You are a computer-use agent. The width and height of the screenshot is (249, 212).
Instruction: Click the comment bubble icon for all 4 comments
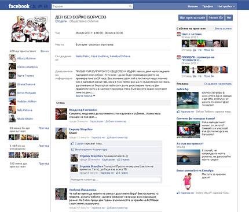(x=72, y=150)
